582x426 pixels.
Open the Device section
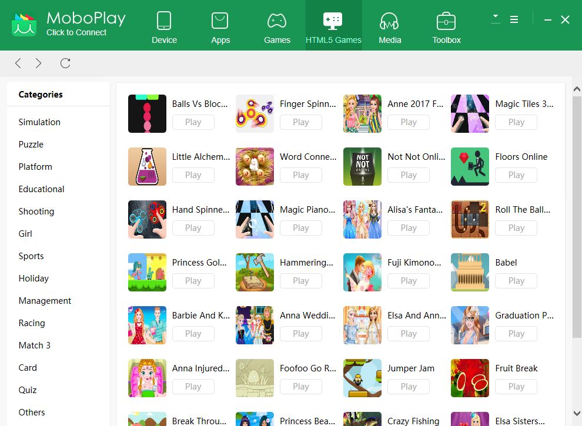click(164, 25)
